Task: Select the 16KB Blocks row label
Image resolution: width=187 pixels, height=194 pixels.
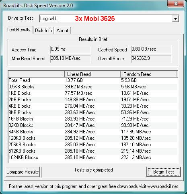Action: [21, 119]
